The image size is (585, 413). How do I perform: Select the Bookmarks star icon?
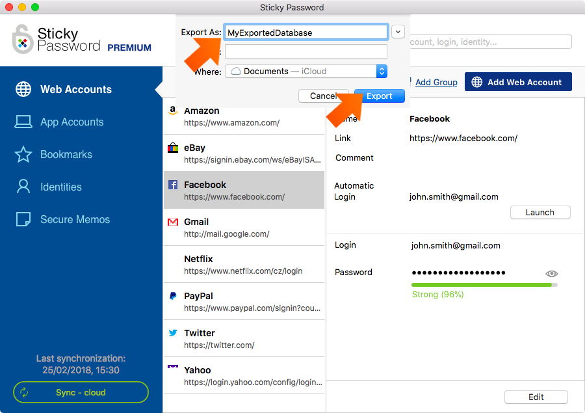pyautogui.click(x=23, y=154)
